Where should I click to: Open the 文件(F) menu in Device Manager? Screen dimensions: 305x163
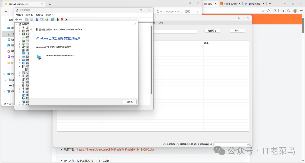pyautogui.click(x=19, y=15)
